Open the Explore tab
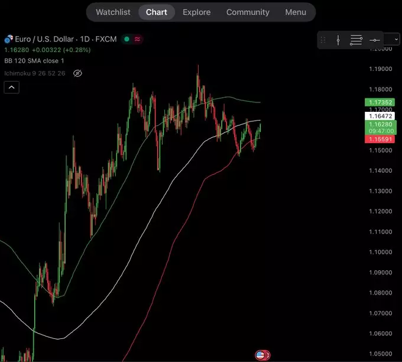 coord(196,12)
